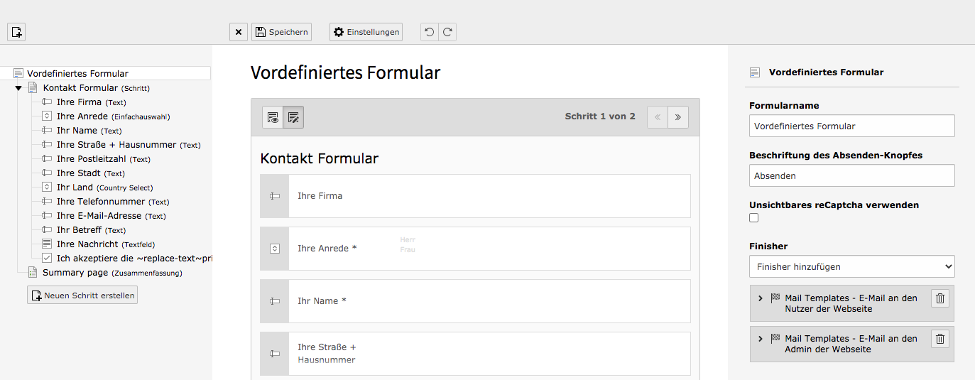Click the Kontakt Formular heading on stage
The width and height of the screenshot is (975, 380).
click(x=320, y=158)
